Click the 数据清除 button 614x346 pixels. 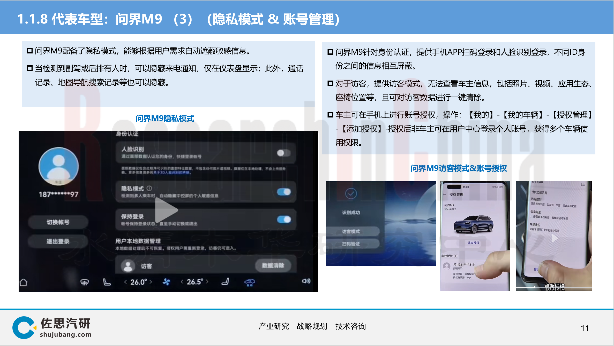[x=273, y=265]
